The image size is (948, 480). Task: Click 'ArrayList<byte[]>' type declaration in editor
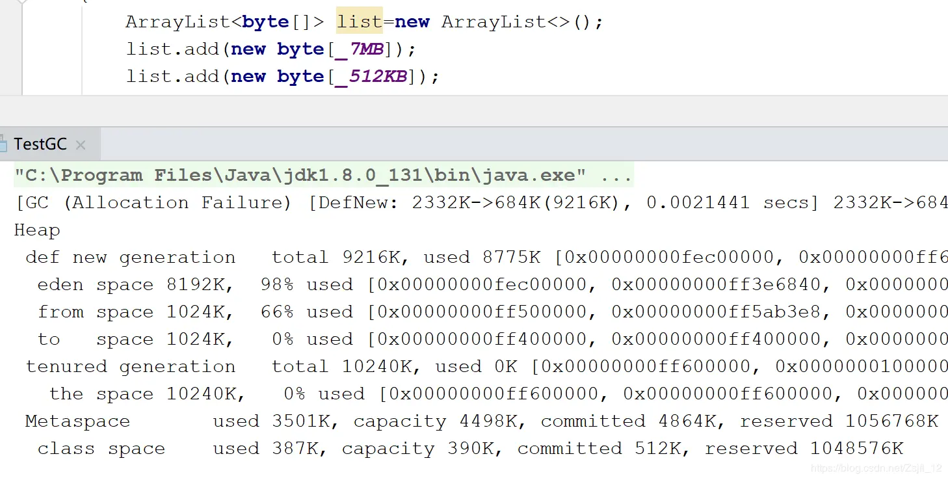pos(225,22)
